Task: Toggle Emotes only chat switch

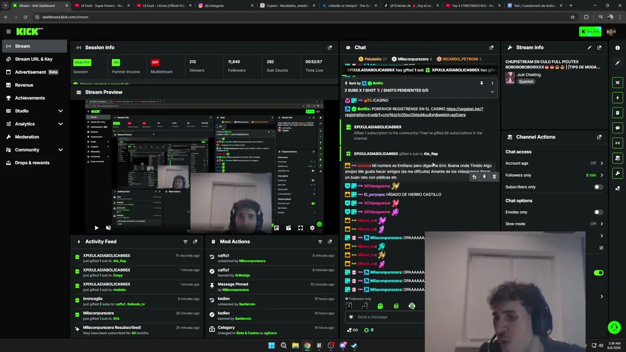Action: (598, 212)
